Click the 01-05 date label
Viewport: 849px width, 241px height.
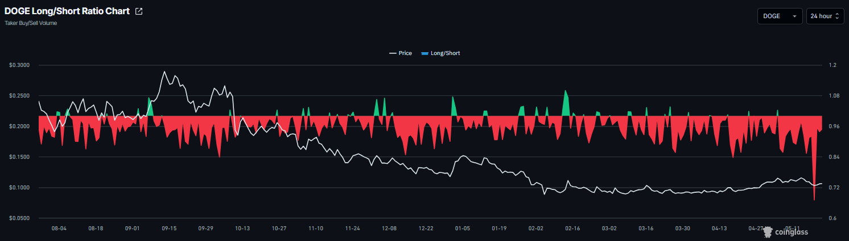pyautogui.click(x=463, y=229)
